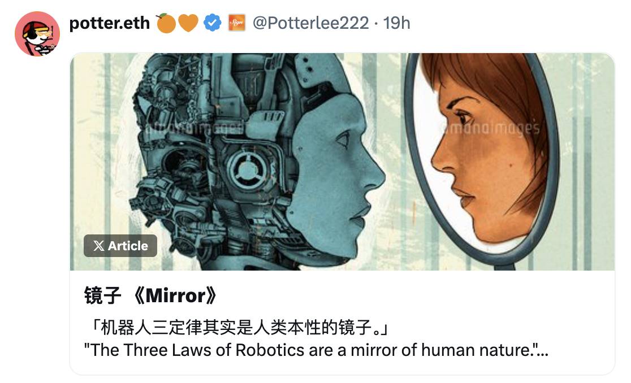Click the amanaimages watermark over the mirror

(x=490, y=128)
